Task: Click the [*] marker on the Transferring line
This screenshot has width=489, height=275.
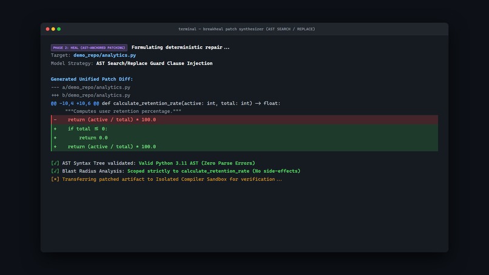Action: pyautogui.click(x=55, y=179)
